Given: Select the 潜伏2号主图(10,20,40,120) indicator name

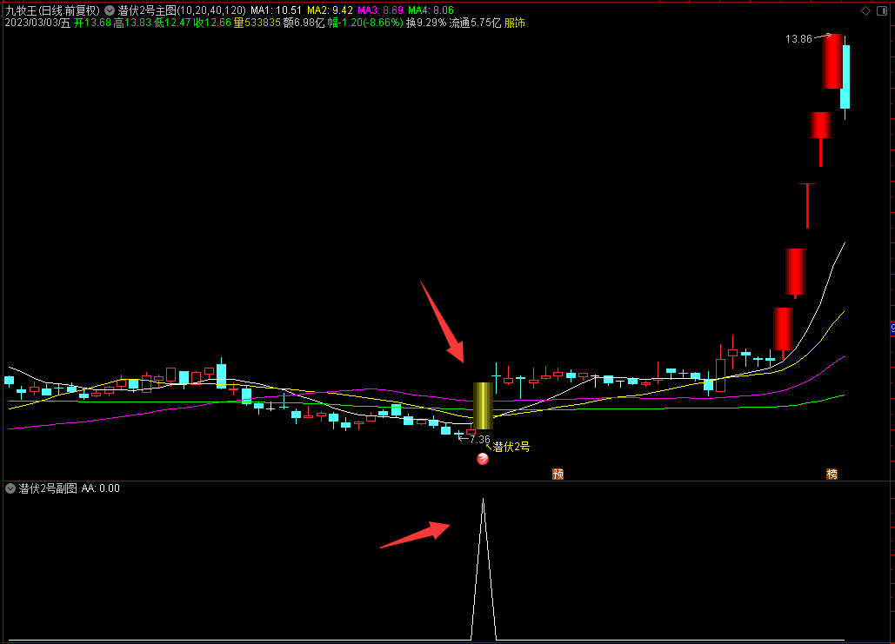Looking at the screenshot, I should point(182,10).
